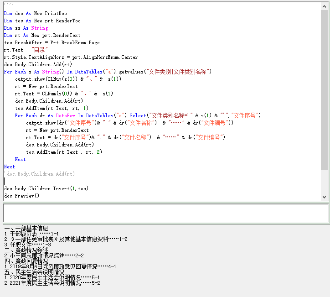Click the line "Dim toc As New prt.RenderToc"
The image size is (330, 297).
pos(42,21)
